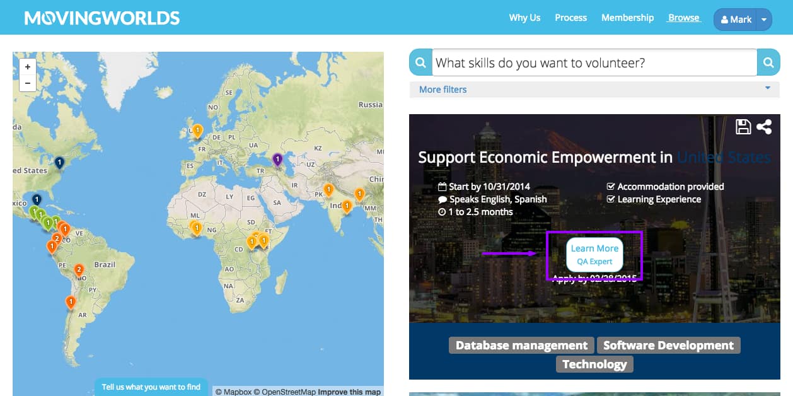Save this opportunity using the floppy disk icon
793x396 pixels.
(x=744, y=127)
